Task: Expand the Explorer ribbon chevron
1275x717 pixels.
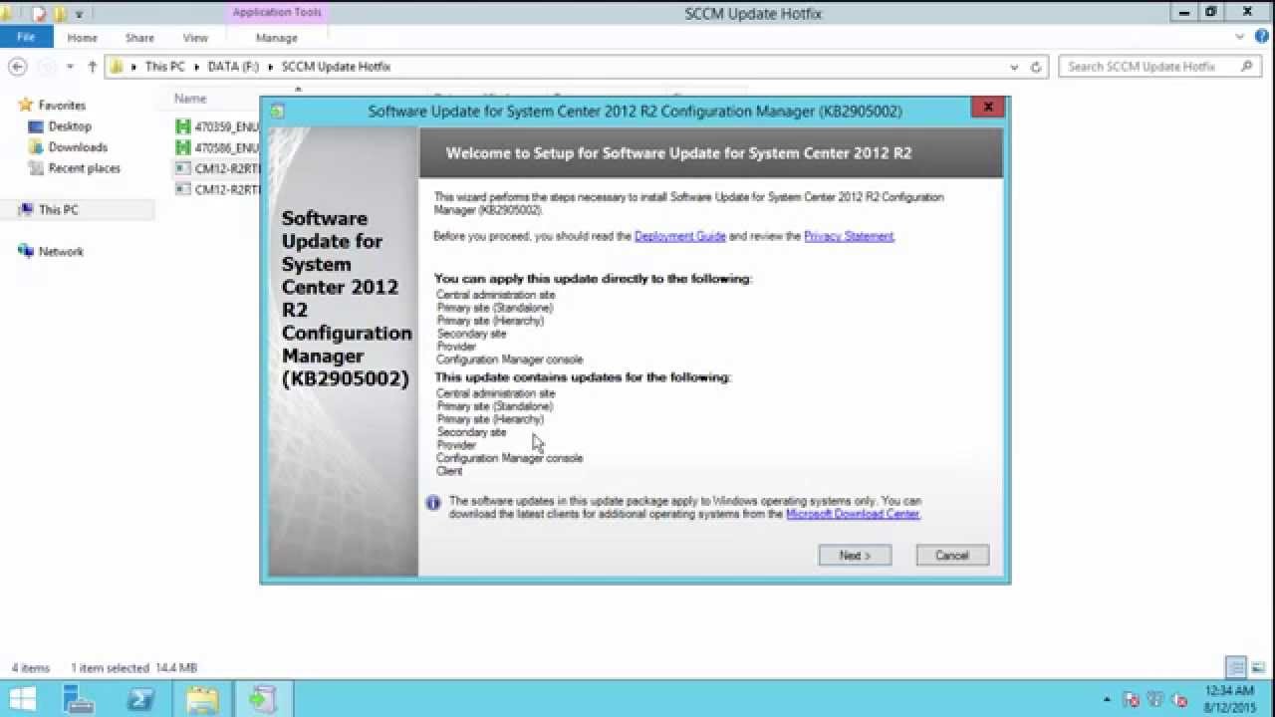Action: 1240,37
